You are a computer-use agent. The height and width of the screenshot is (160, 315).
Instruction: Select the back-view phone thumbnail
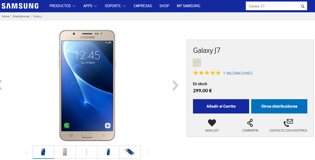tap(65, 152)
